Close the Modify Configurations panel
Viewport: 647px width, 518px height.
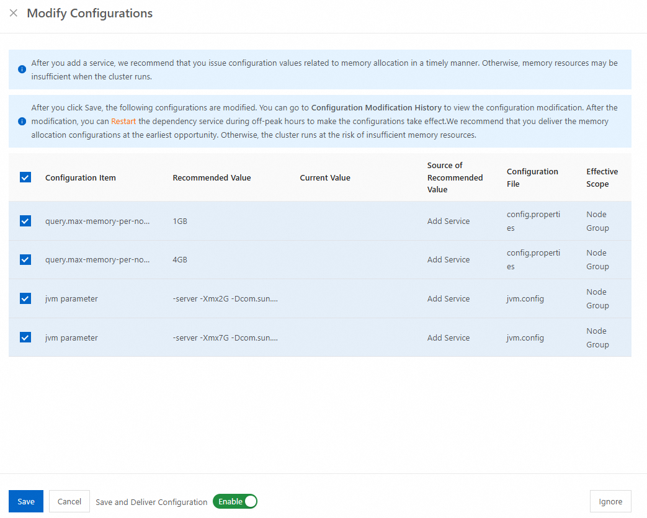click(x=14, y=13)
